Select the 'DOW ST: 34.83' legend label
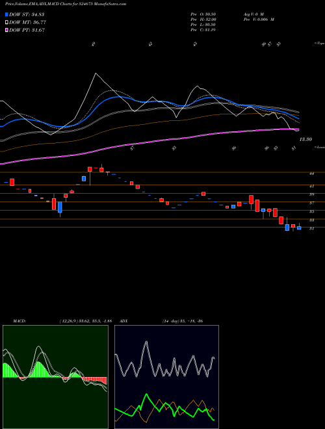325x429 pixels. pyautogui.click(x=27, y=14)
